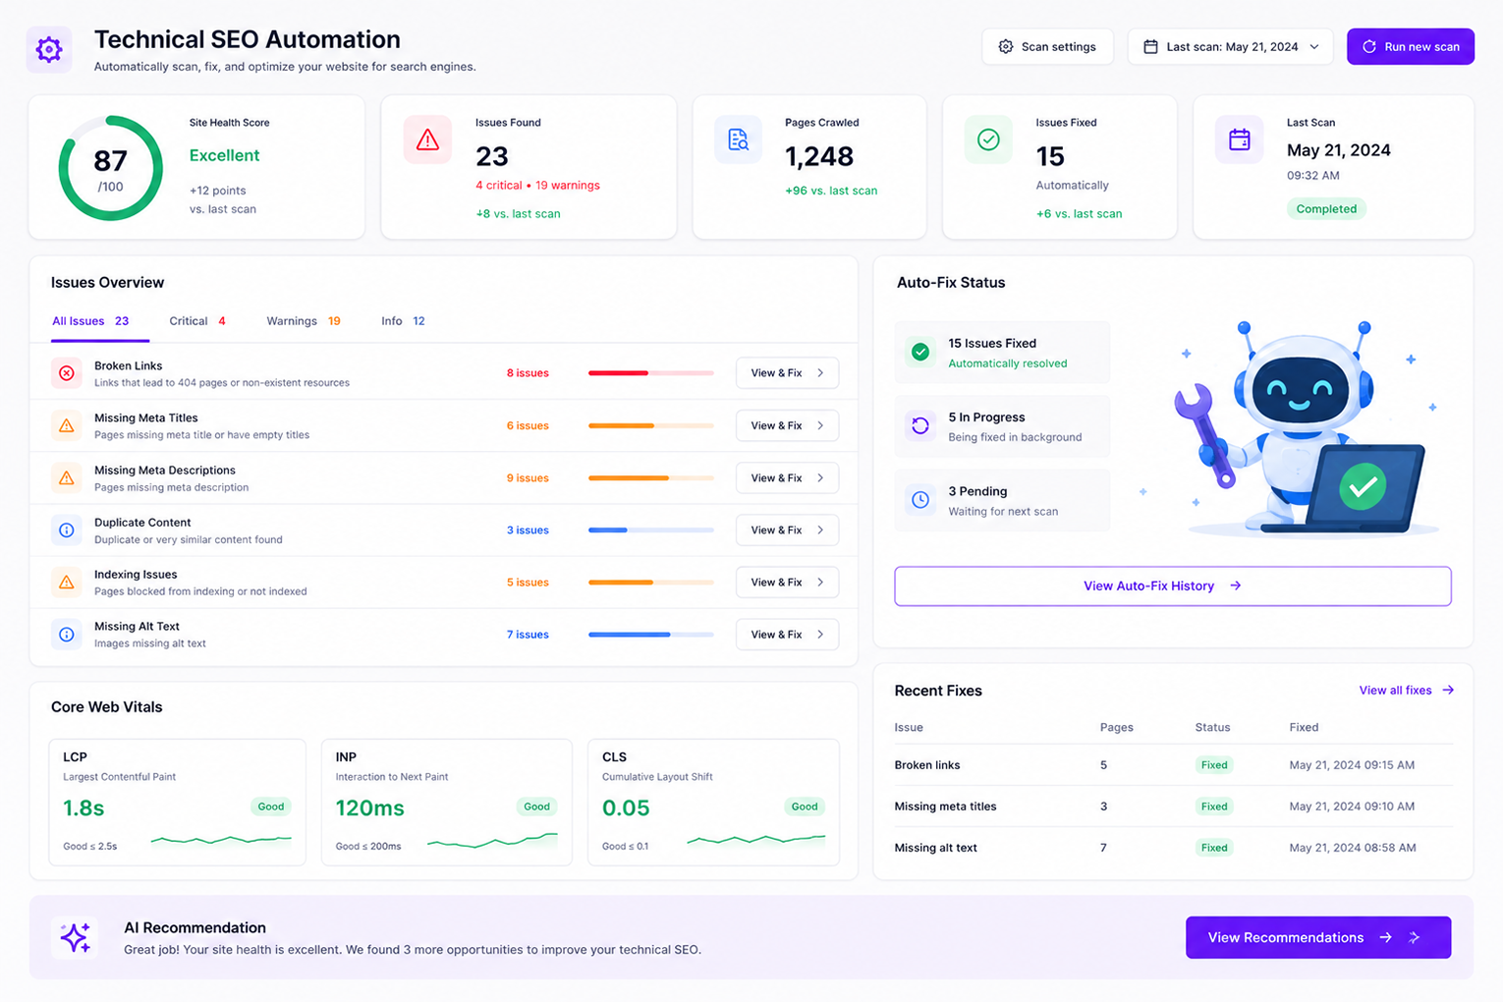Click the INP sparkline chart

click(x=492, y=840)
